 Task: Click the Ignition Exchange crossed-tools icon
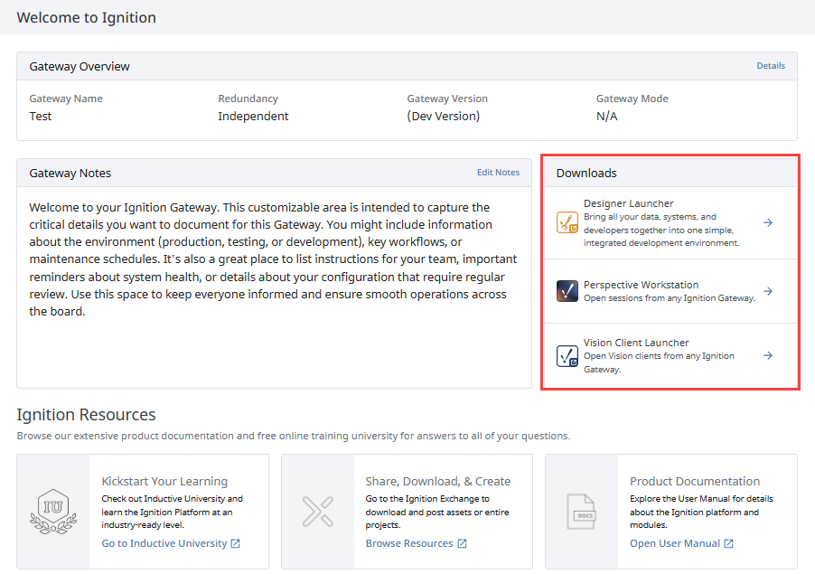[317, 512]
